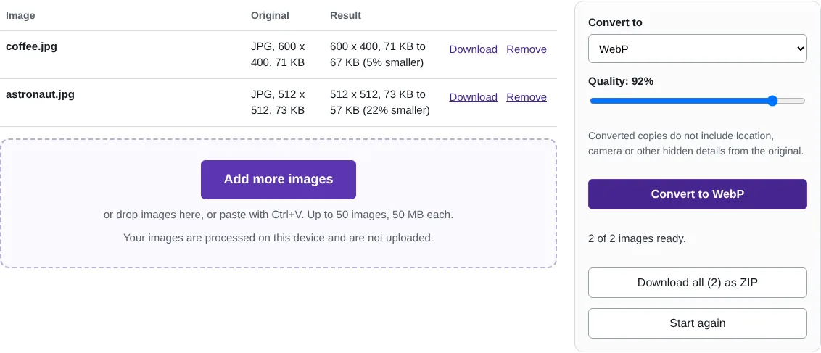Download the converted astronaut.jpg
The image size is (821, 353).
point(474,97)
